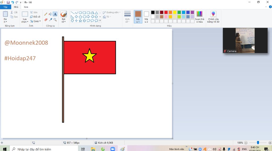Open Chỉnh sửa bằng Vẽ 3D

click(213, 17)
